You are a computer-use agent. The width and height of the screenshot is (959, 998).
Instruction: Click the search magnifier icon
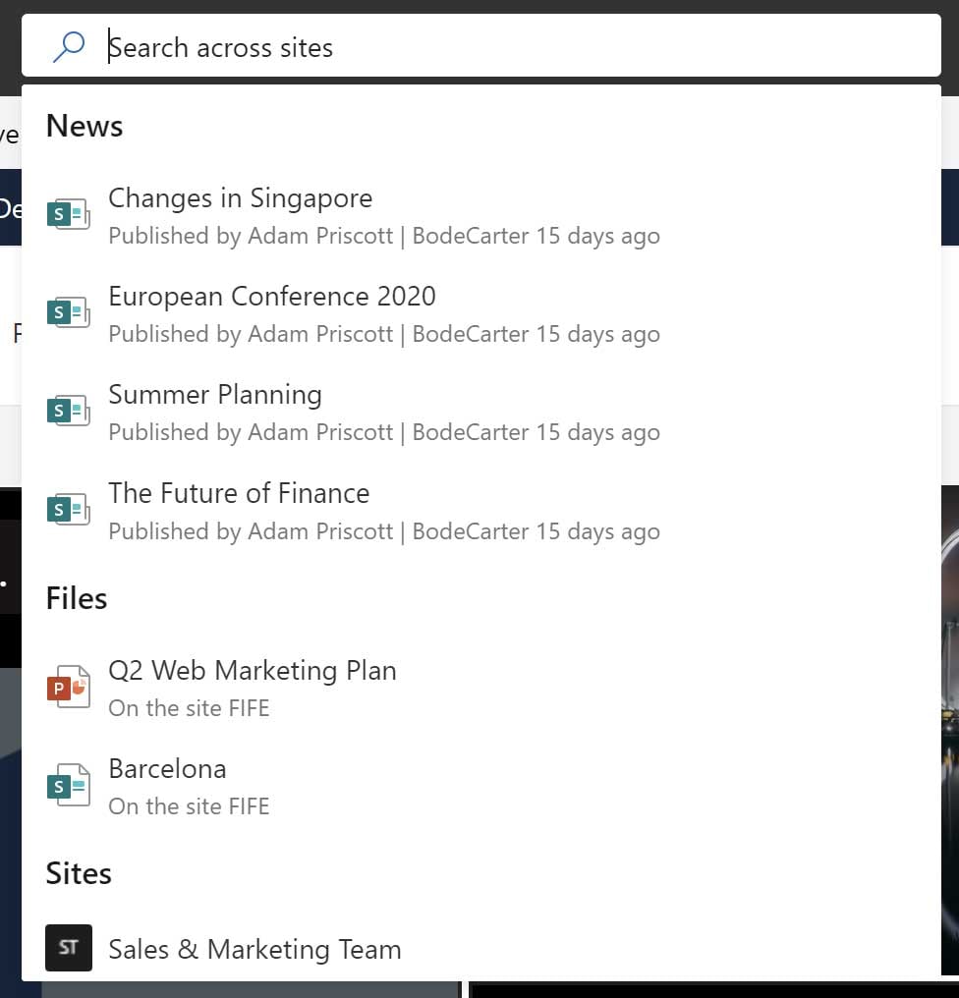click(x=69, y=45)
